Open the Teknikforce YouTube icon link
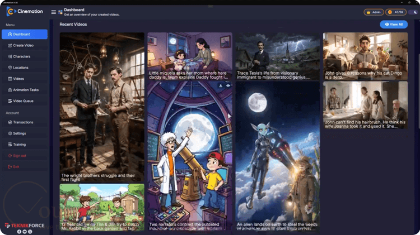The image size is (420, 235). coord(25,232)
